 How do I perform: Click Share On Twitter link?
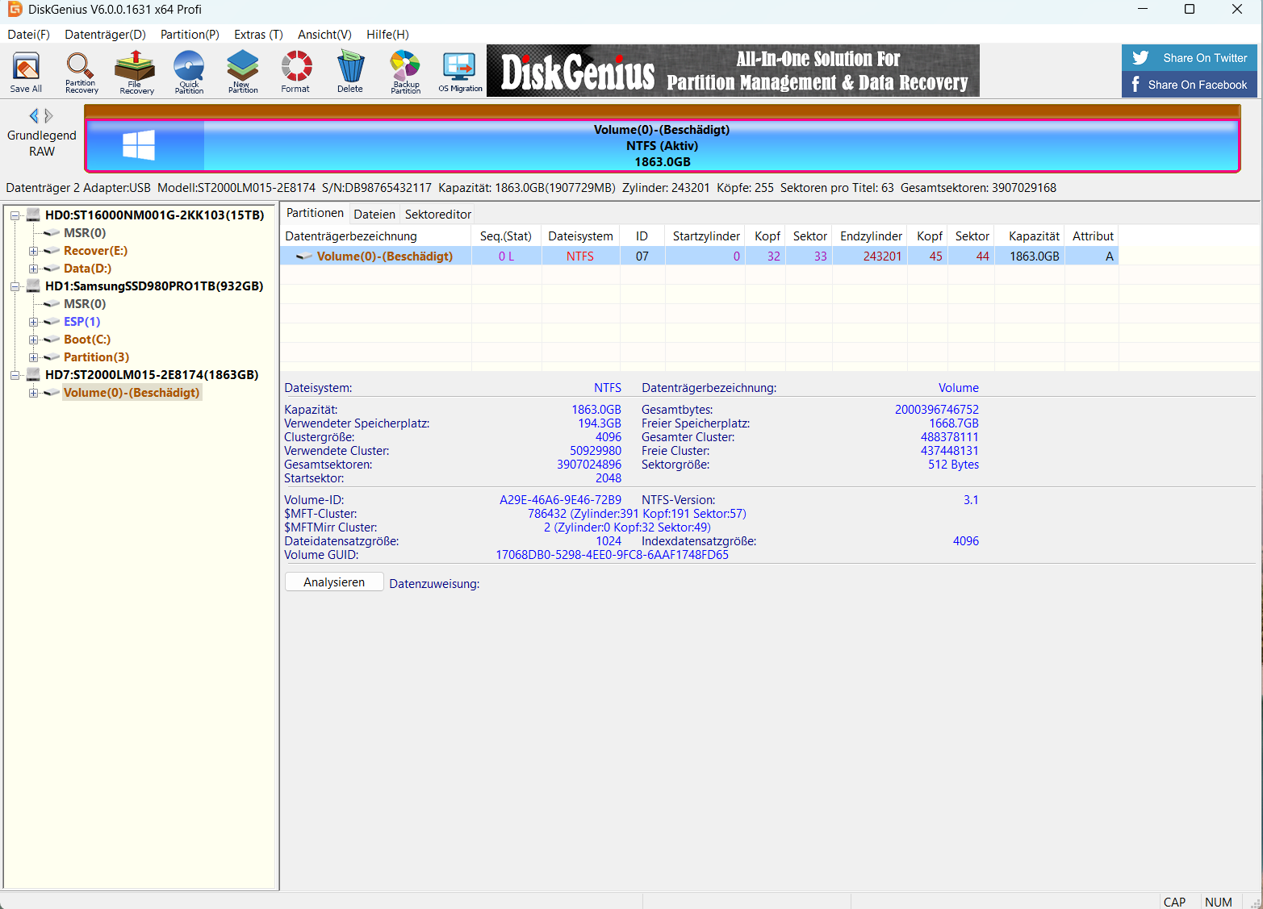click(x=1190, y=58)
